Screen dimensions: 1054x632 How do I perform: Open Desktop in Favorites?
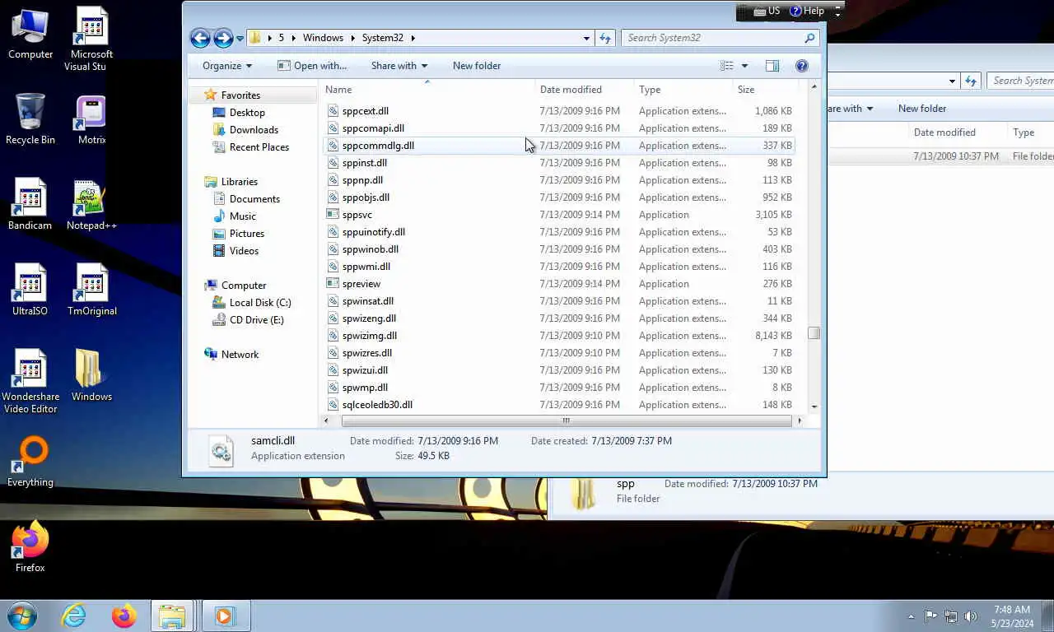[x=247, y=113]
